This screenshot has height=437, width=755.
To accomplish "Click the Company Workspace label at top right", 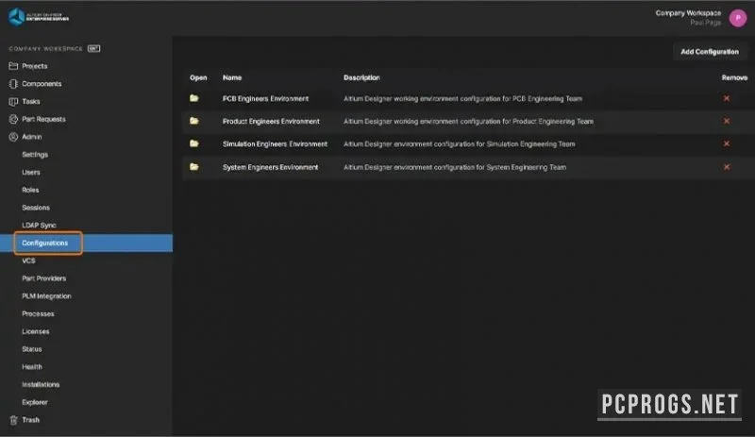I will click(688, 13).
